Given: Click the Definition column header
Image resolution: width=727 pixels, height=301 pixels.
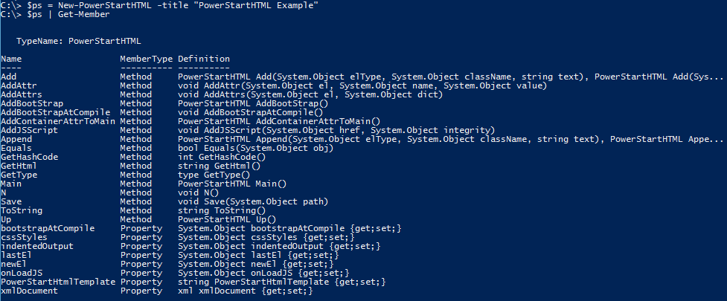Looking at the screenshot, I should coord(203,59).
